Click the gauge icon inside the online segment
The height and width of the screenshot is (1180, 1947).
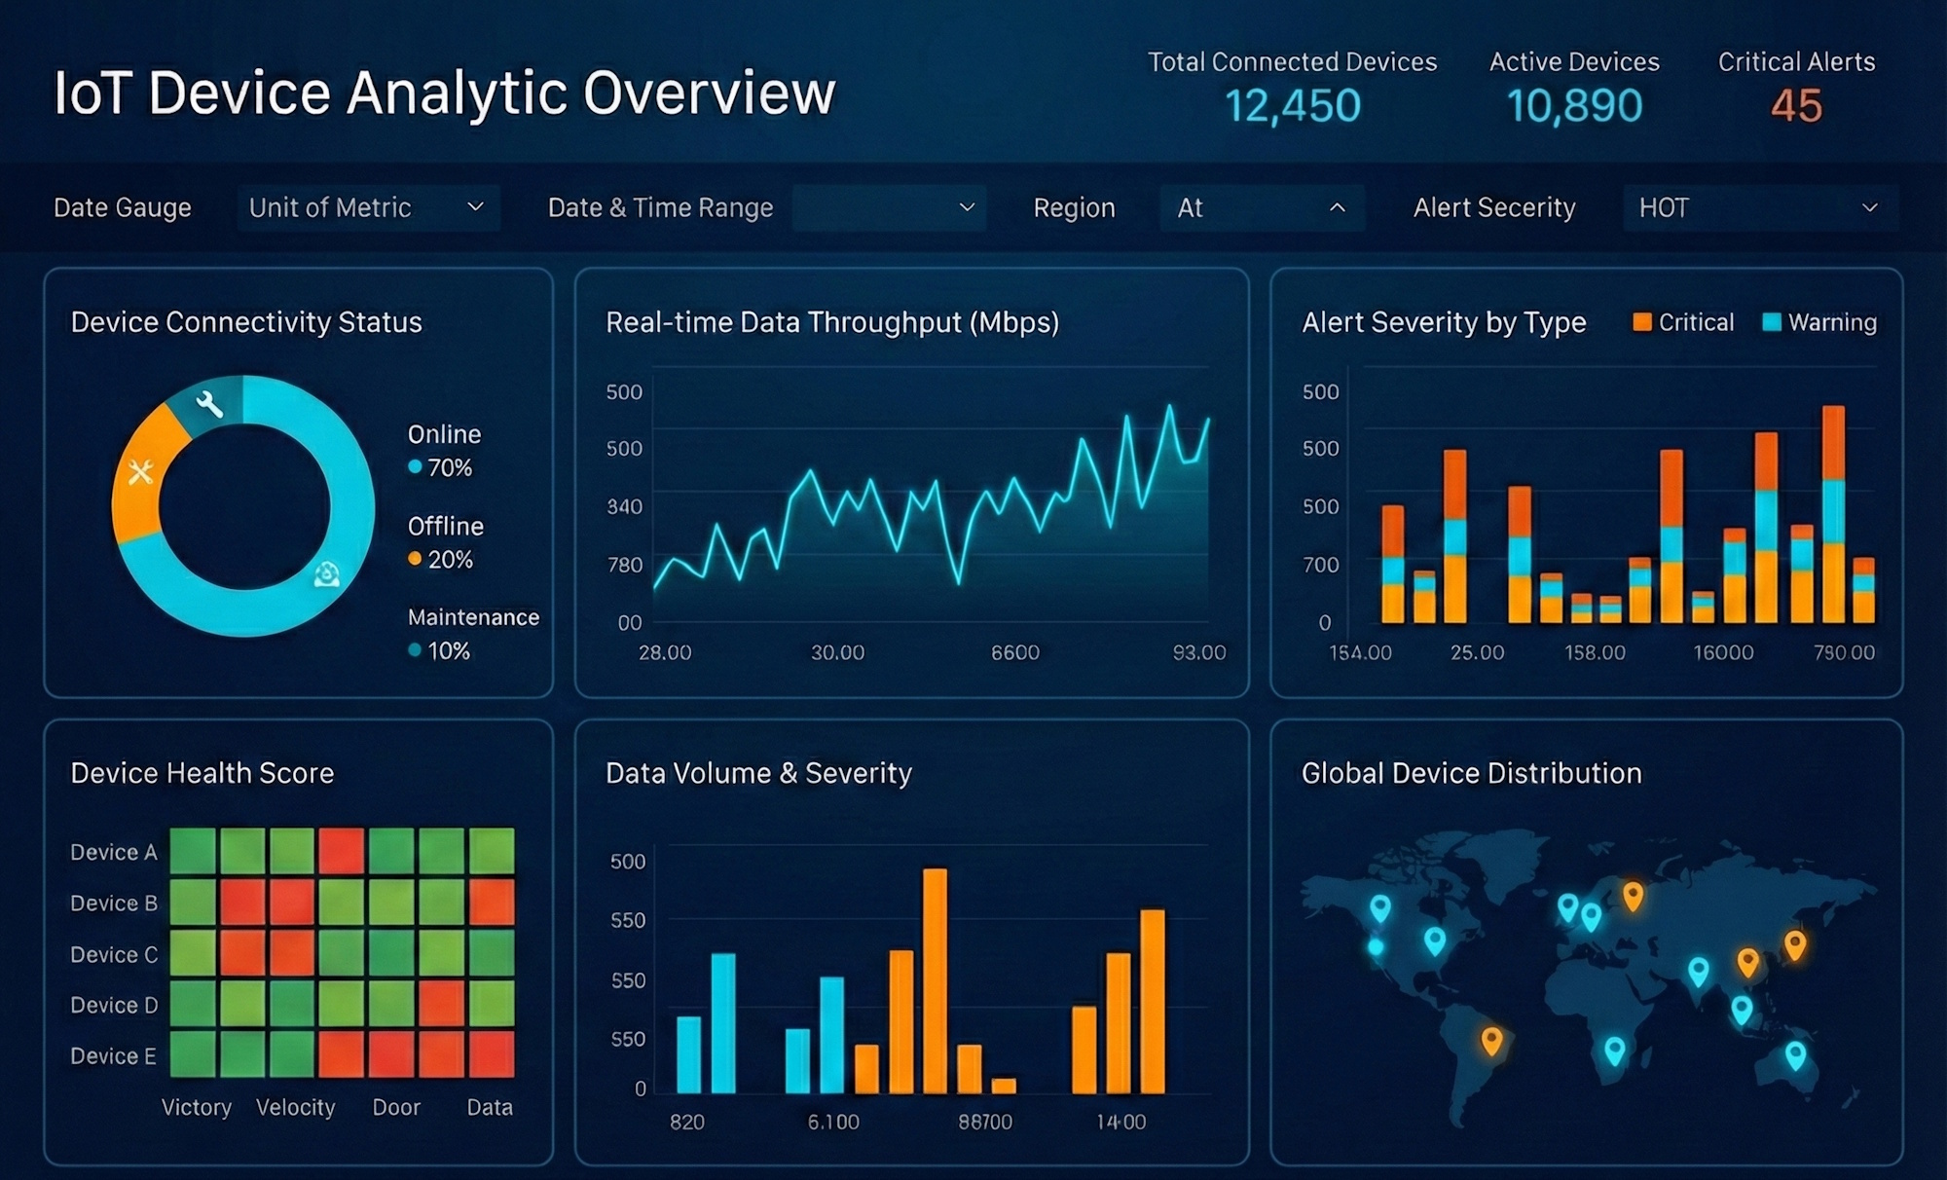[x=327, y=574]
